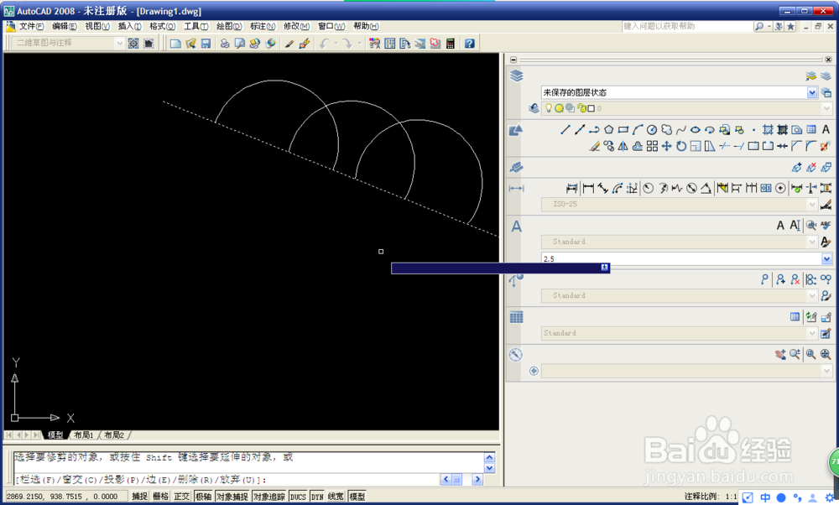Viewport: 839px width, 505px height.
Task: Toggle layer on/off light bulb icon
Action: pyautogui.click(x=549, y=108)
